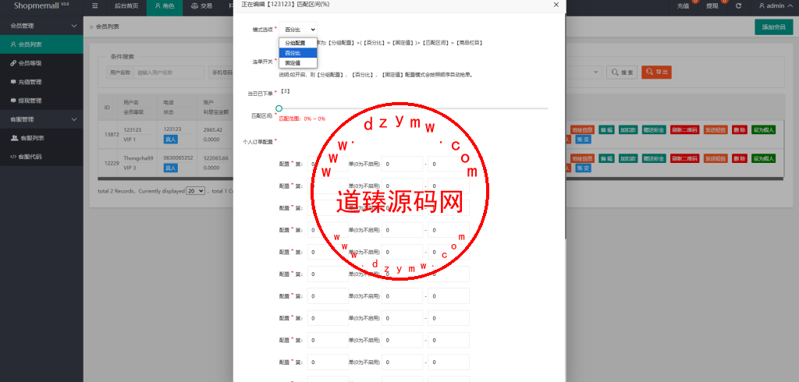
Task: Open the 交易 top nav tab
Action: (202, 6)
